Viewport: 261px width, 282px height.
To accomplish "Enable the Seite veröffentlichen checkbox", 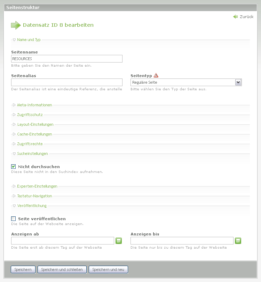I will tap(14, 219).
